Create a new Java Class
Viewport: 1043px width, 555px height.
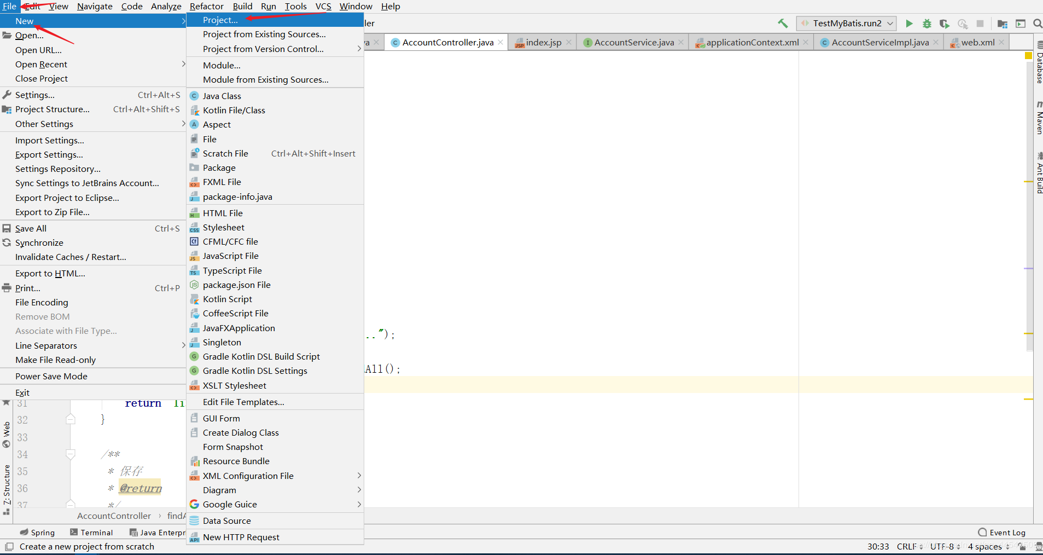click(275, 96)
